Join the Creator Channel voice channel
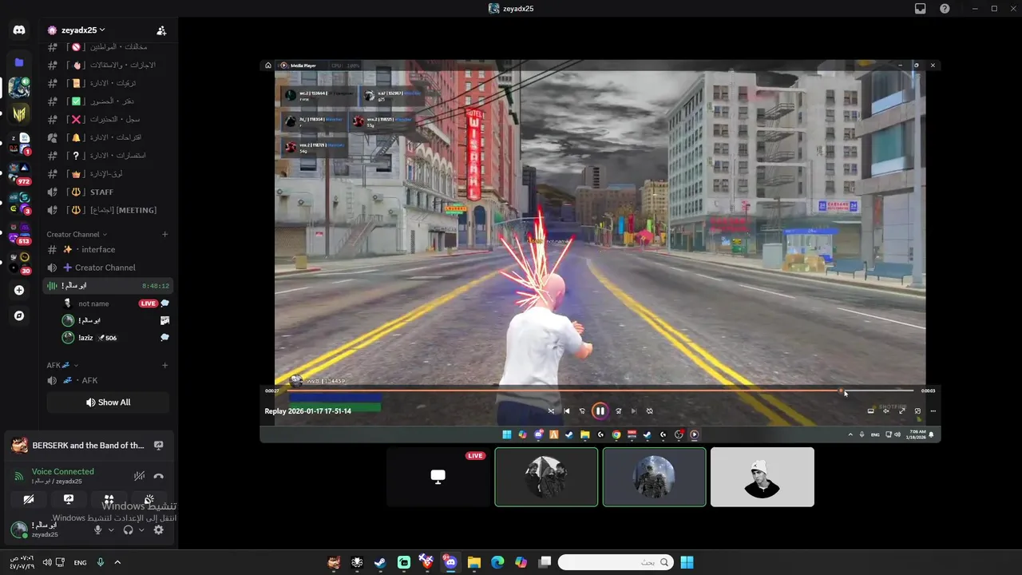Viewport: 1022px width, 575px height. coord(107,268)
